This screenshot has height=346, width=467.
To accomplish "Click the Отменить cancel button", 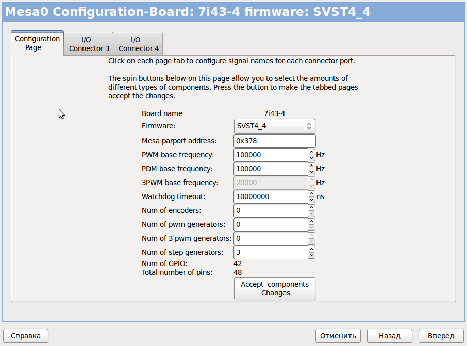I will point(338,336).
